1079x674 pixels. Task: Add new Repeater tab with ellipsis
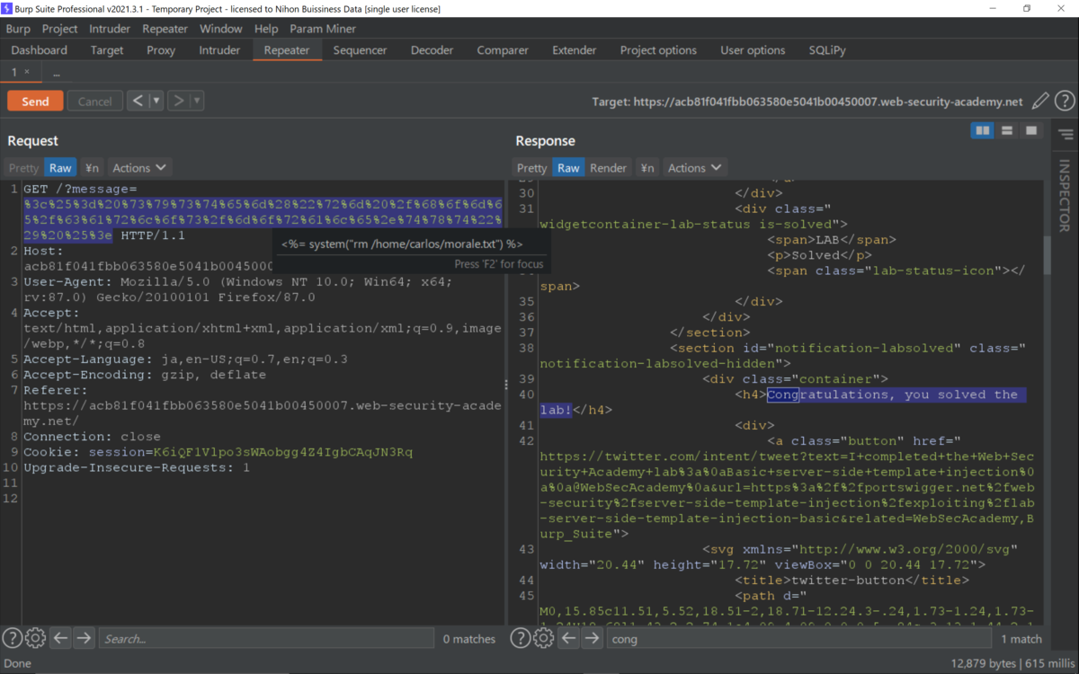click(56, 72)
